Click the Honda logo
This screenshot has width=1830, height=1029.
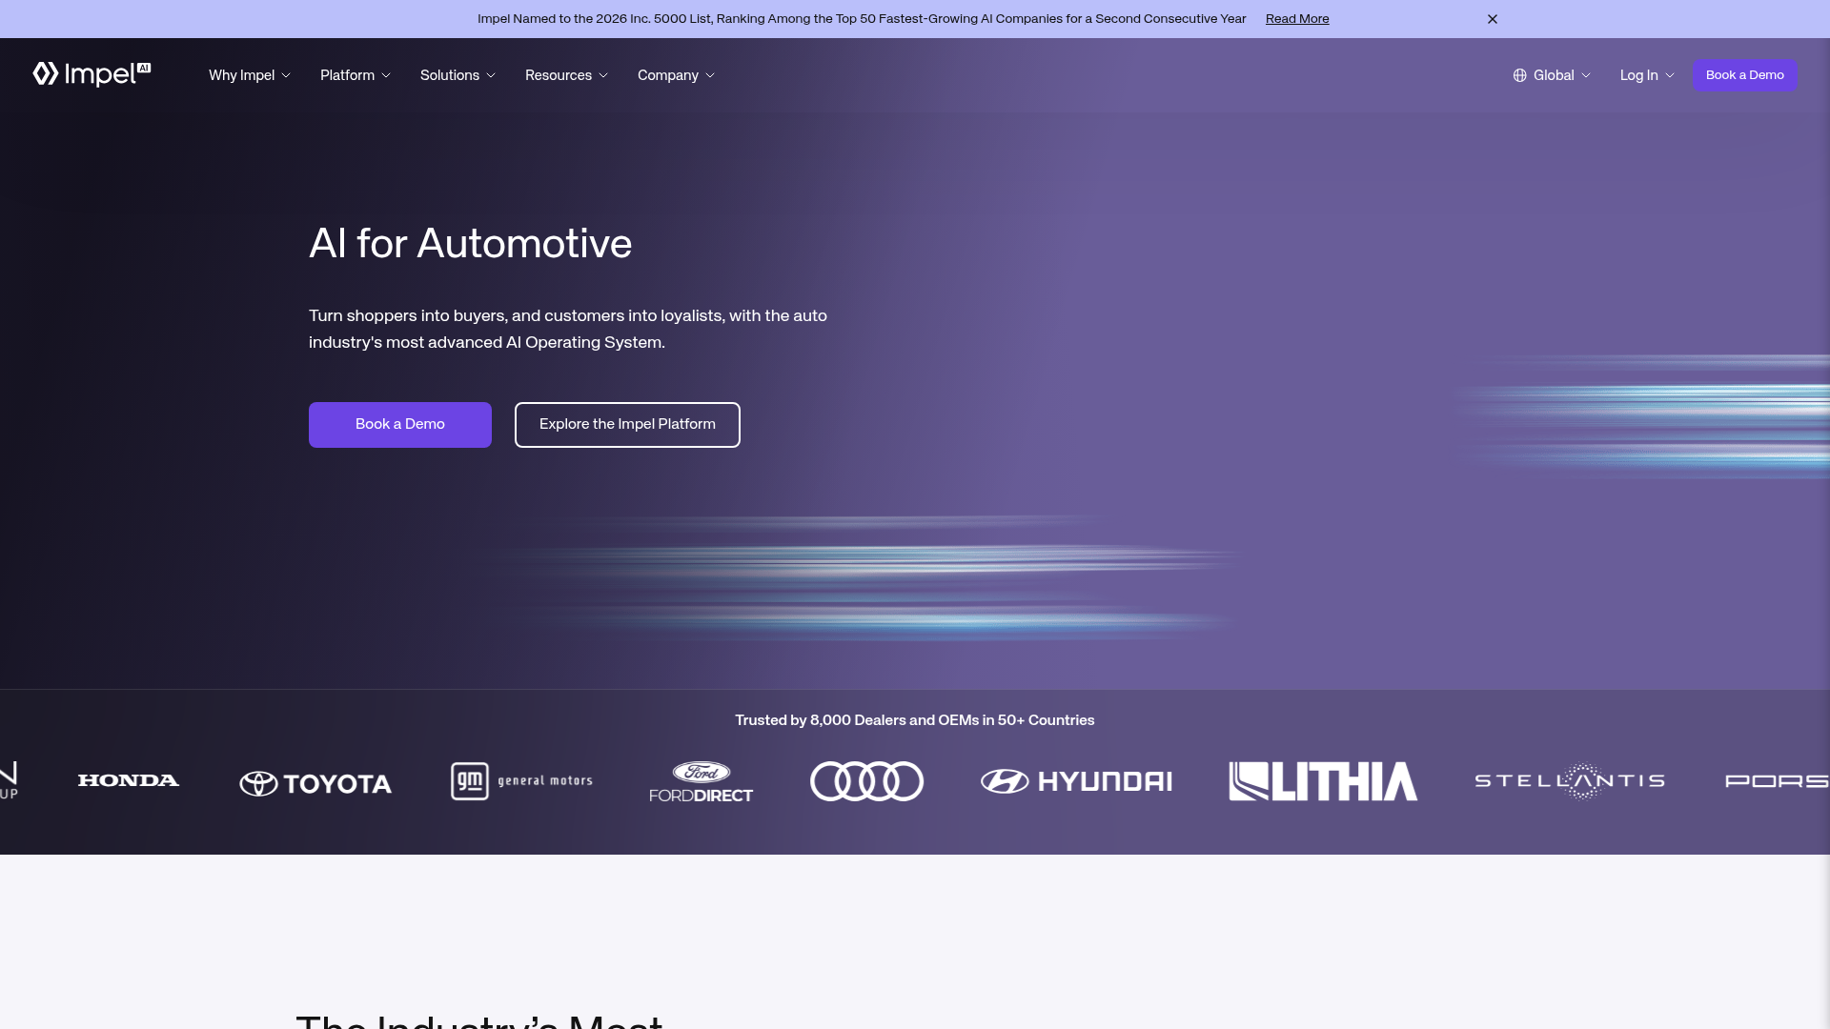tap(129, 780)
